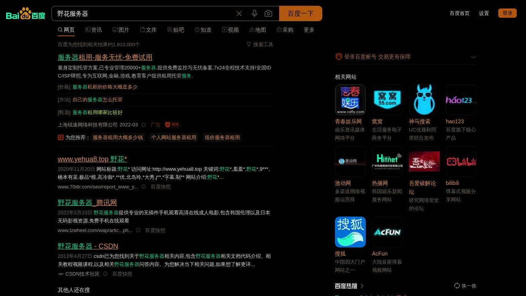This screenshot has width=526, height=296.
Task: Open the 更多 tab menu
Action: [309, 30]
